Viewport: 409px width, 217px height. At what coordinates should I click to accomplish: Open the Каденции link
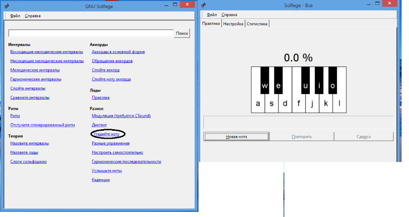[x=101, y=180]
